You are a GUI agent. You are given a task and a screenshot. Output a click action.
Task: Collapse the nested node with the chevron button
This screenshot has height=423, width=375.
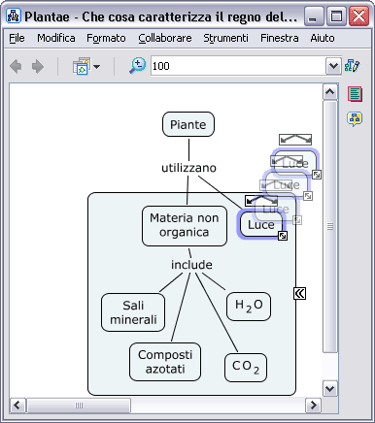tap(299, 293)
